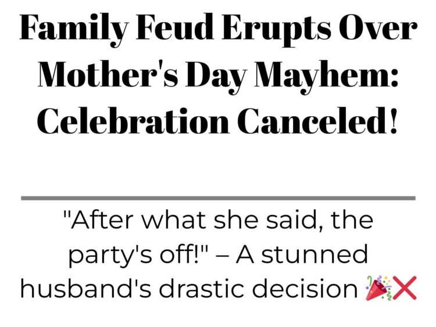Select the word "Celebration" in headline
Screen dimensions: 436x327
pos(133,120)
